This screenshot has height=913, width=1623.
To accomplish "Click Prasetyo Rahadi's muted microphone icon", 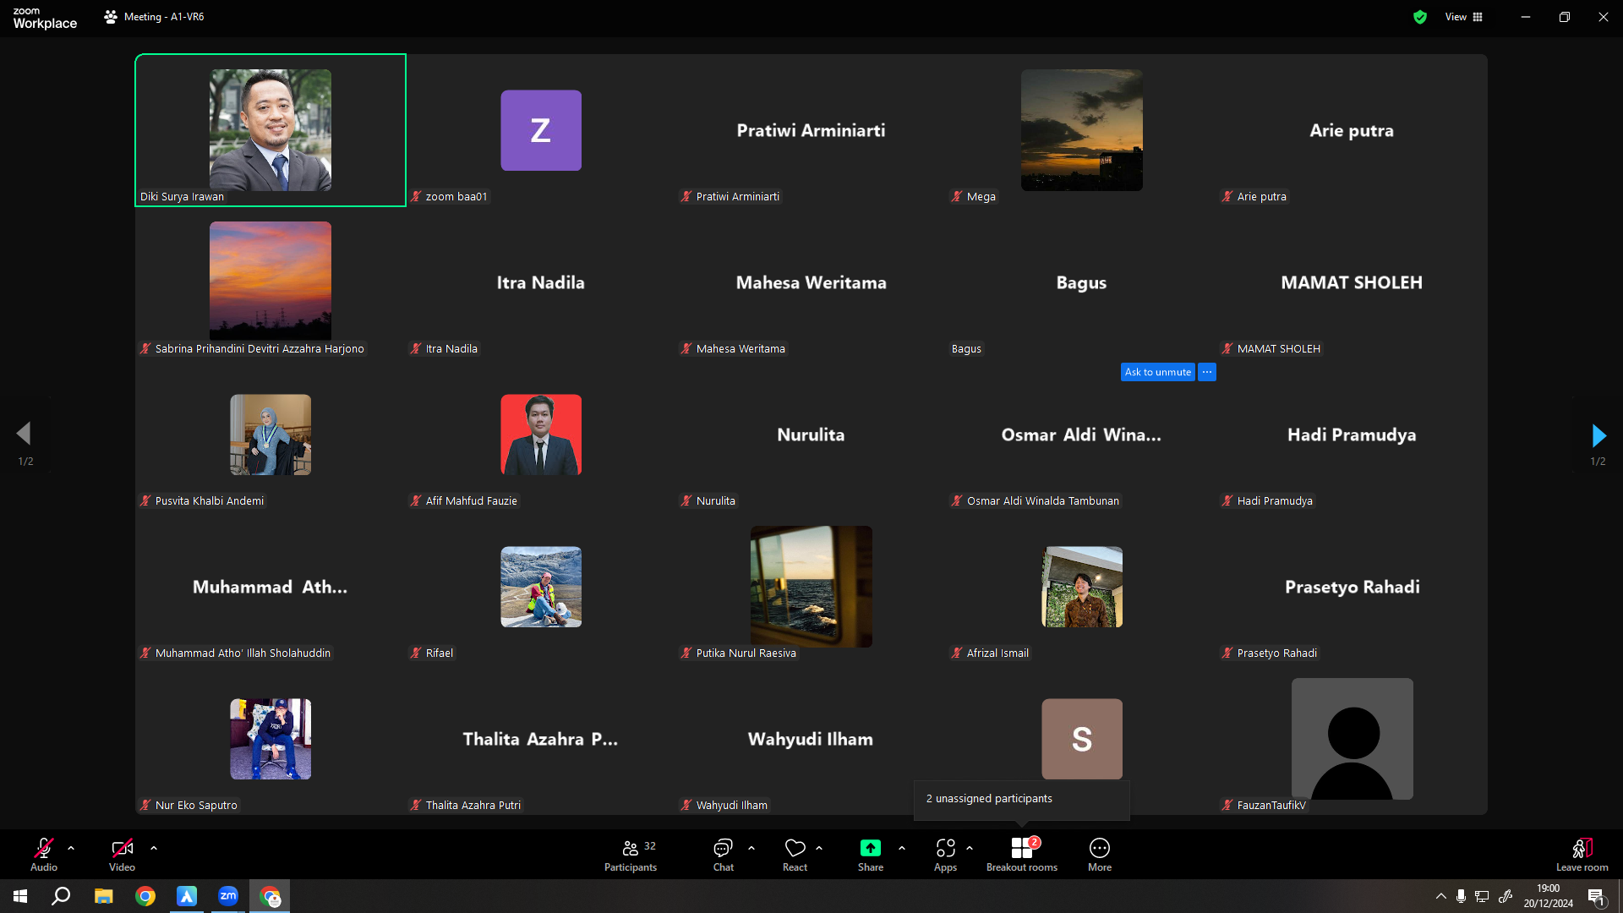I will (1227, 653).
